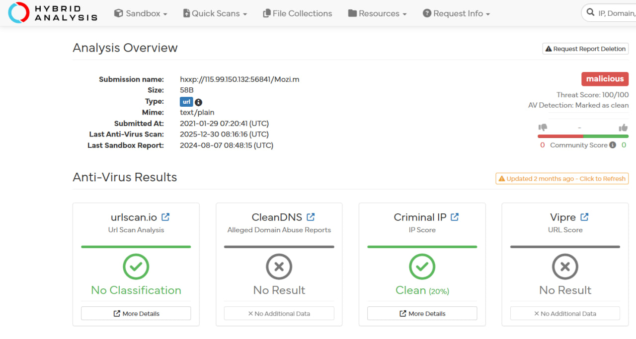Open Criminal IP external link icon

click(x=455, y=217)
